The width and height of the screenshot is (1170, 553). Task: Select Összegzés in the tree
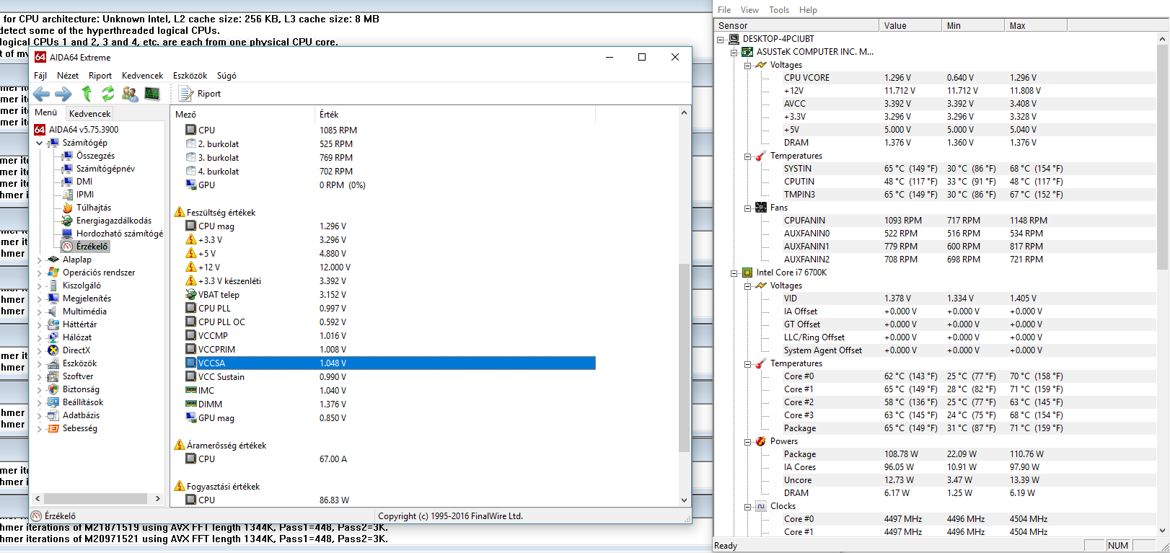[x=95, y=156]
